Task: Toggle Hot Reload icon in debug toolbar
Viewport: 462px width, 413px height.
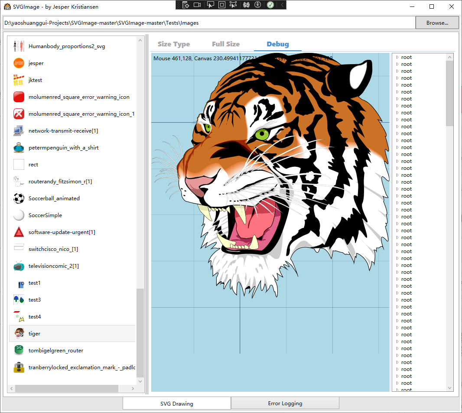Action: 246,5
